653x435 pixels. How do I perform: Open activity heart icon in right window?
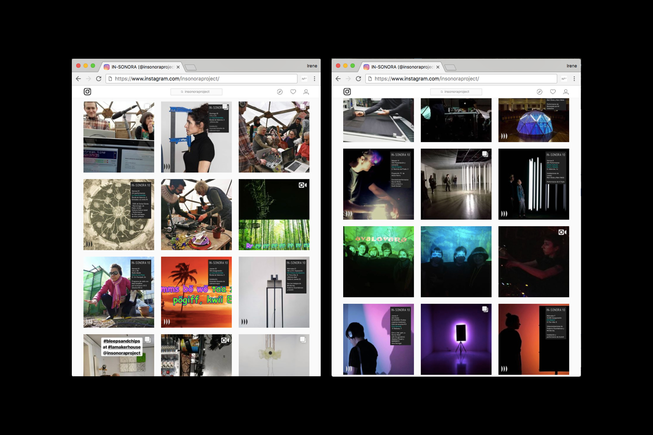click(553, 92)
